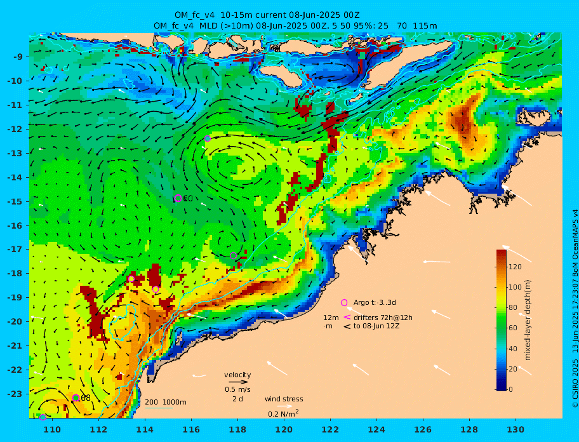This screenshot has height=442, width=579.
Task: Click the '2 d' label under velocity
Action: point(237,399)
